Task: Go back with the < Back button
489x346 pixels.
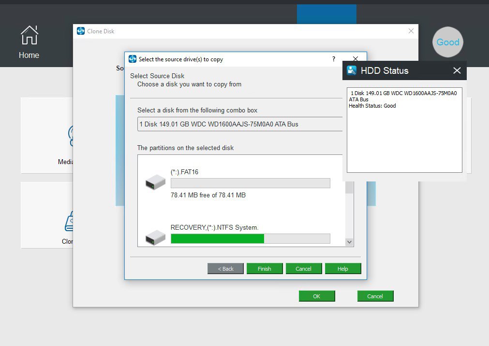Action: (x=225, y=269)
